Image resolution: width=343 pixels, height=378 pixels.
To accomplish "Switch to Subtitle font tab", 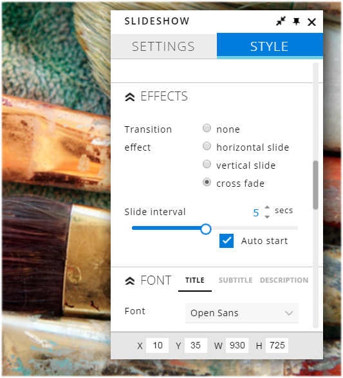I will click(236, 280).
